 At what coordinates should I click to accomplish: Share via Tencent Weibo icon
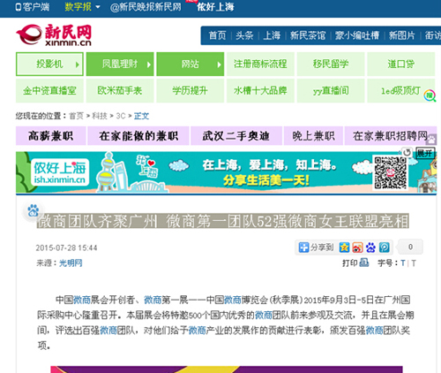tap(384, 247)
